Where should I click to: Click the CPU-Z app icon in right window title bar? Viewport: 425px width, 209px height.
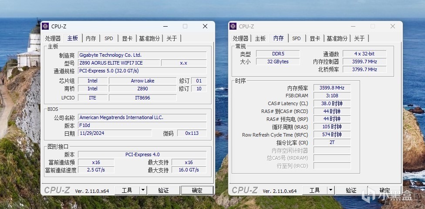click(x=233, y=26)
